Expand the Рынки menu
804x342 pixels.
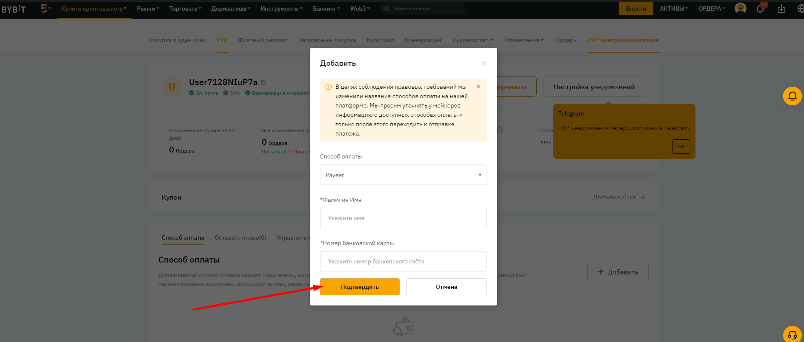[x=148, y=8]
